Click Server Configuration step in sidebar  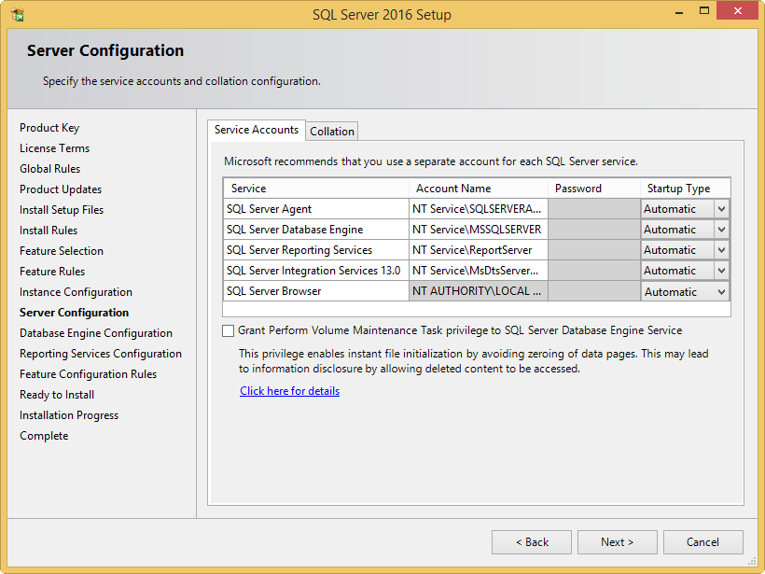click(74, 313)
